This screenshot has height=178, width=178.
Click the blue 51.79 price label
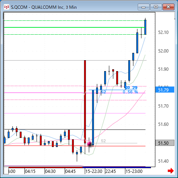165,90
